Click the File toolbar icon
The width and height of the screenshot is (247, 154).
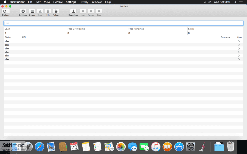click(x=48, y=11)
